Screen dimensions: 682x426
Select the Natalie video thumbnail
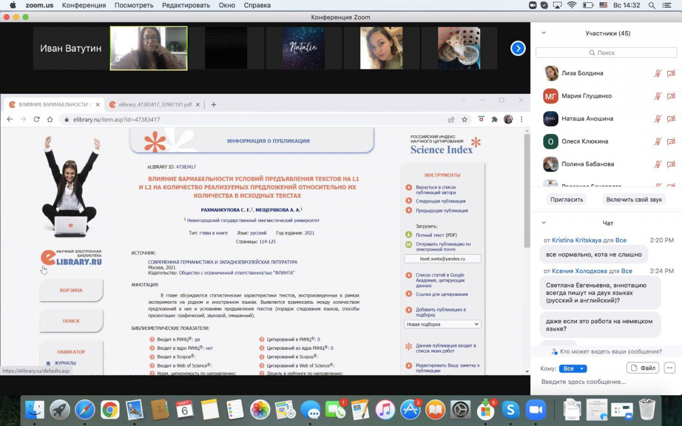coord(304,48)
